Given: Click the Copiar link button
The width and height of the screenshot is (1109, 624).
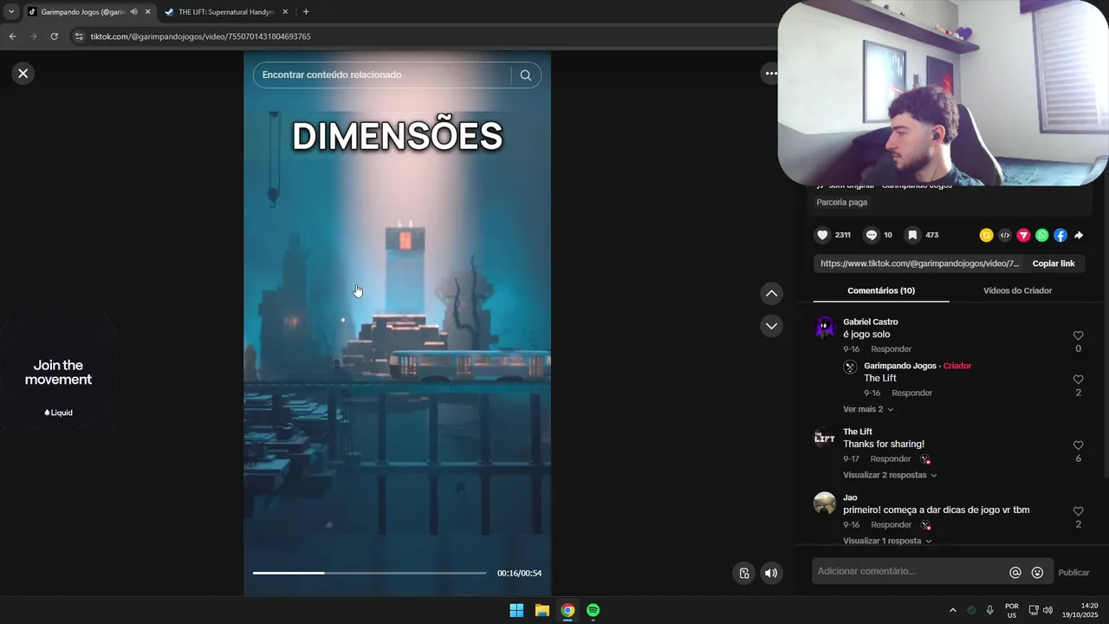Looking at the screenshot, I should (1054, 263).
